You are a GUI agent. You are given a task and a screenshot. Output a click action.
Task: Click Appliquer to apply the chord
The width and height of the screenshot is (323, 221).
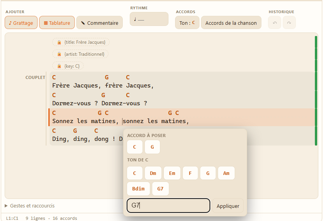[x=228, y=206]
